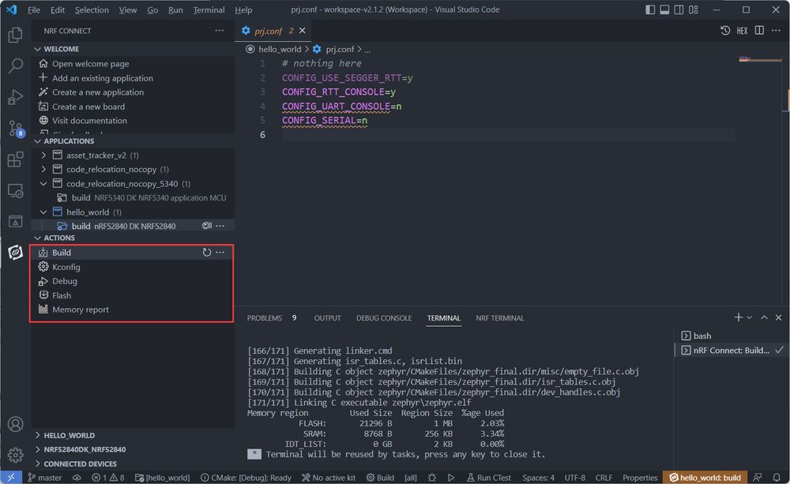Open the Extensions view
This screenshot has width=790, height=484.
(x=15, y=159)
